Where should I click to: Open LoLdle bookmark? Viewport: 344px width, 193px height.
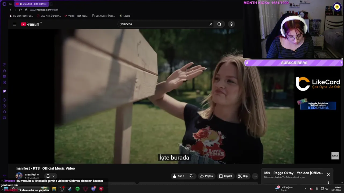[x=125, y=16]
